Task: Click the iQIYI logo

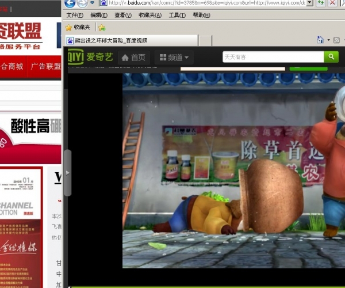Action: click(90, 57)
